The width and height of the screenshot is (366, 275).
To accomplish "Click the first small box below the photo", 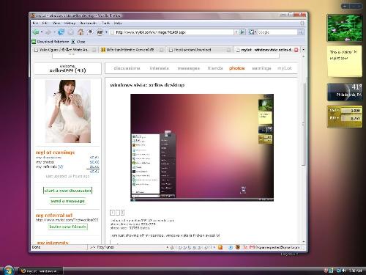I will click(112, 213).
